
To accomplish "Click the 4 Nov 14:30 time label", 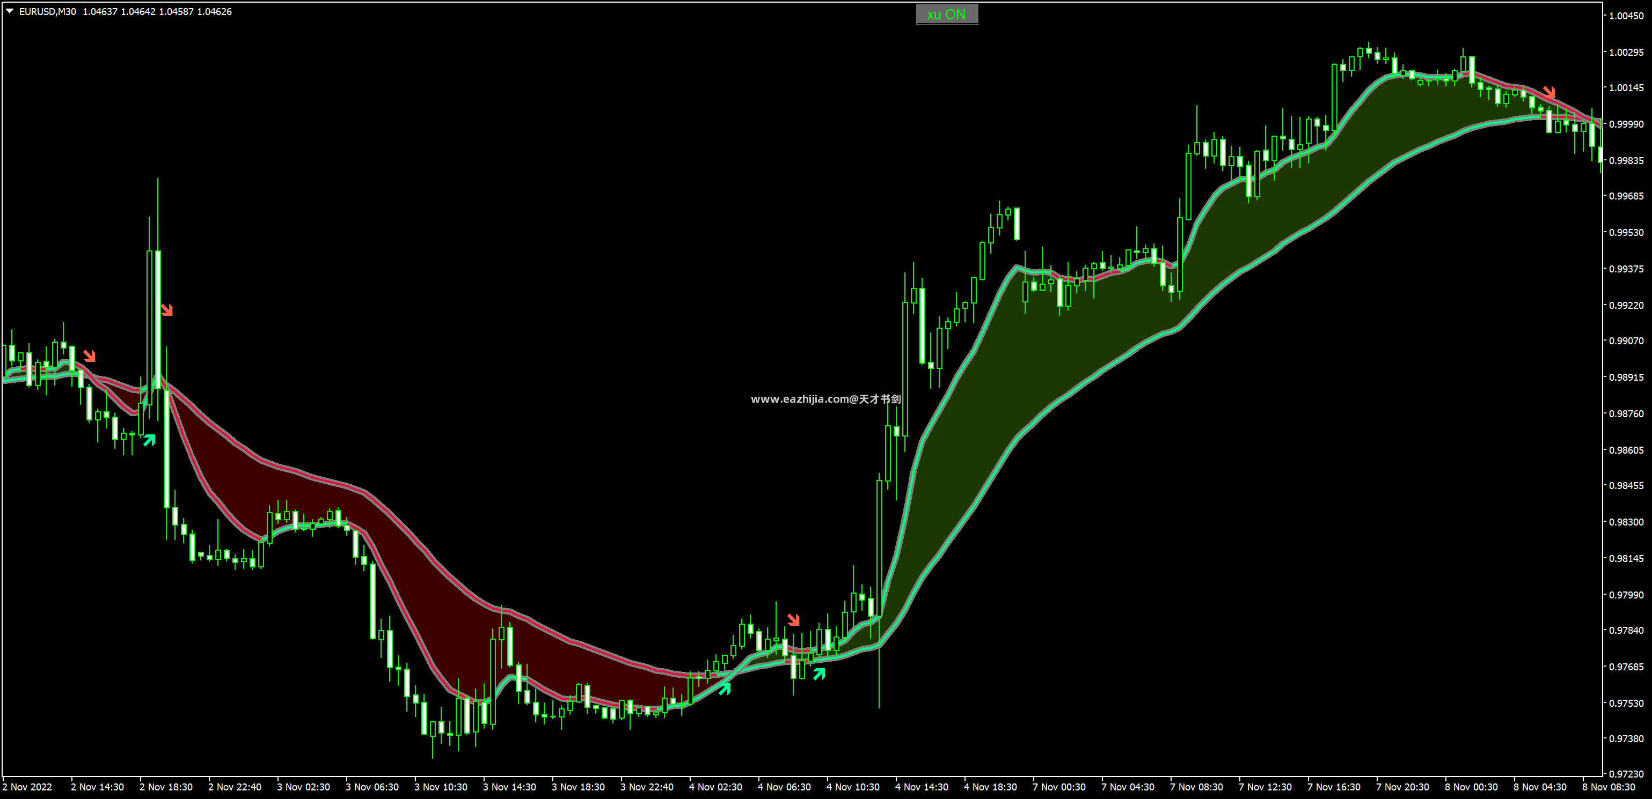I will pos(922,787).
